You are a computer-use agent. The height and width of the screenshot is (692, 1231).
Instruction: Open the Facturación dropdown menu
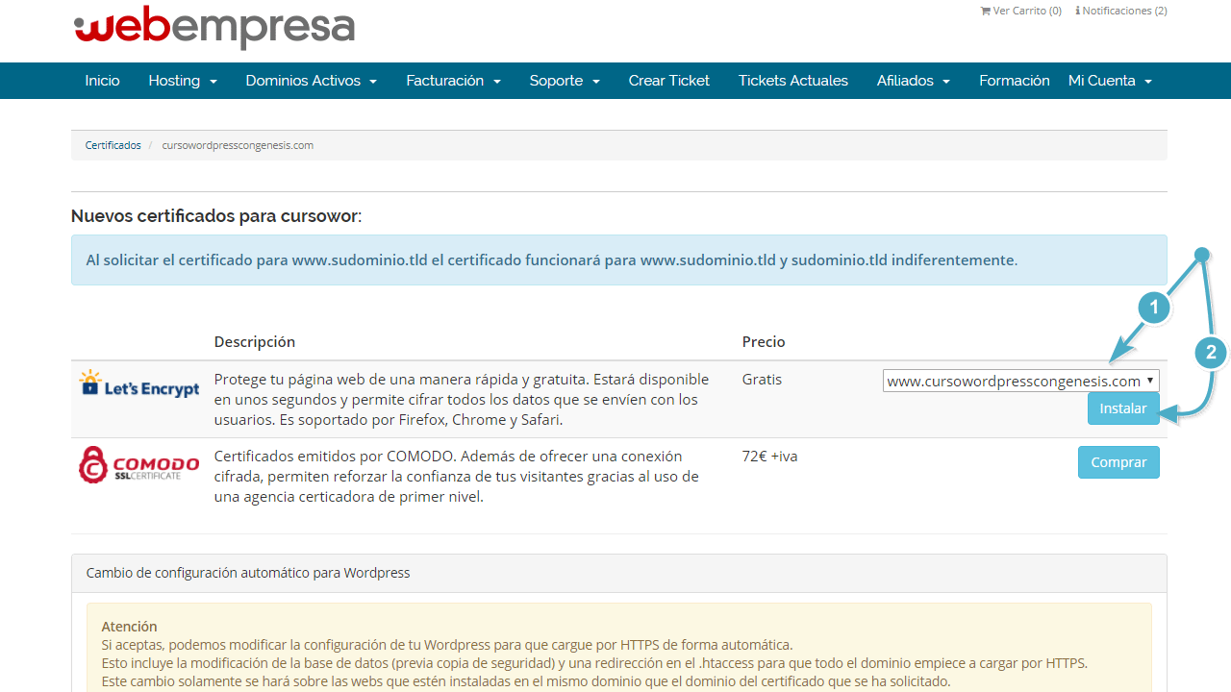[x=453, y=81]
